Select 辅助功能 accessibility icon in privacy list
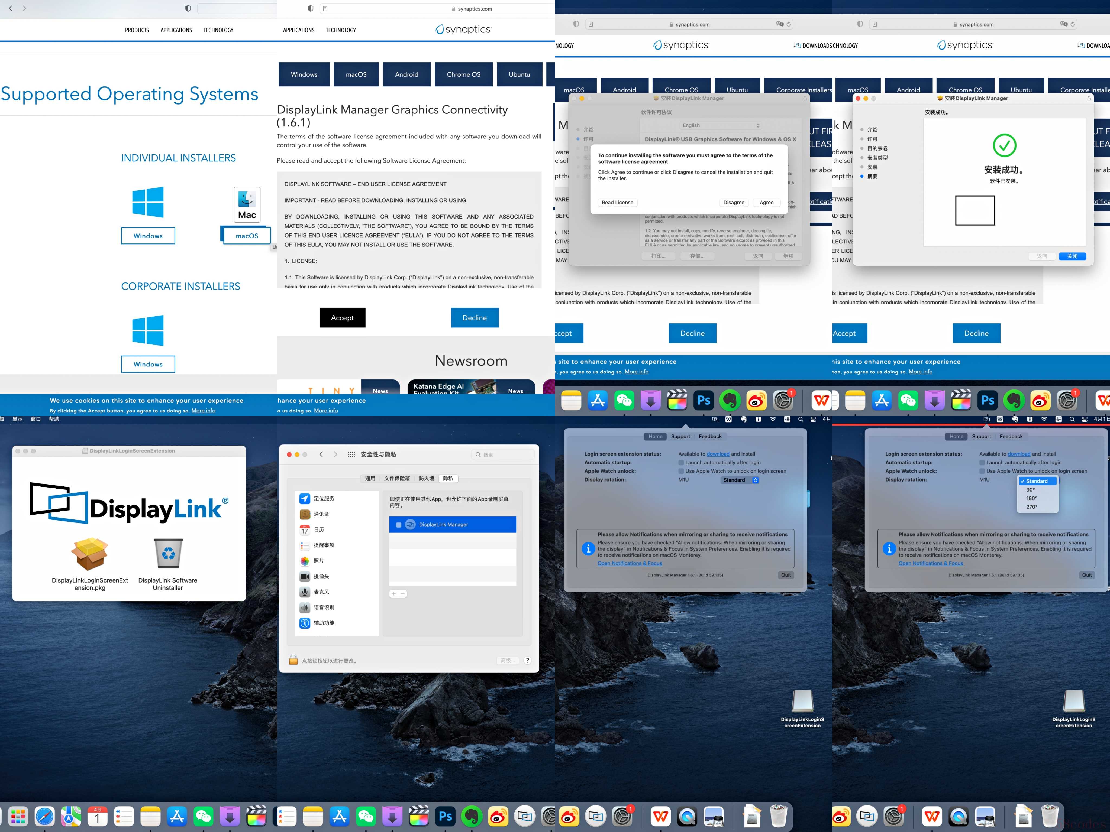This screenshot has width=1110, height=832. 305,623
